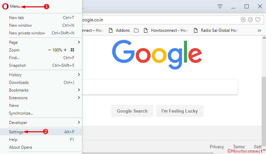Expand the Extensions submenu
The width and height of the screenshot is (266, 154).
tap(79, 98)
